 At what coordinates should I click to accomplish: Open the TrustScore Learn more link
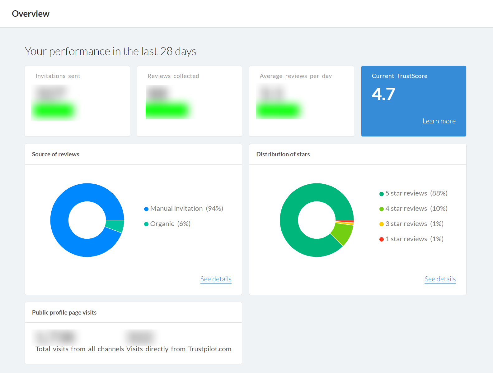pos(439,121)
